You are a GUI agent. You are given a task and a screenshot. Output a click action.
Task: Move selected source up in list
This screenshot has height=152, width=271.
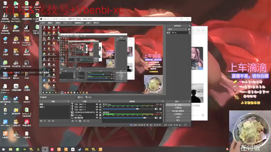[x=84, y=121]
